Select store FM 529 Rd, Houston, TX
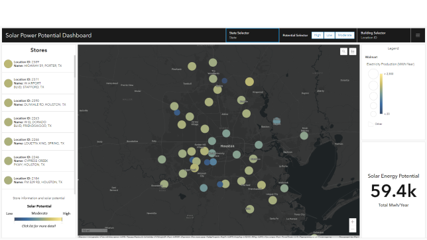This screenshot has width=427, height=240. pyautogui.click(x=38, y=180)
